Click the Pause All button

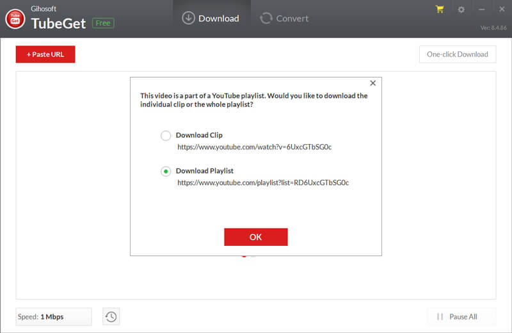461,316
